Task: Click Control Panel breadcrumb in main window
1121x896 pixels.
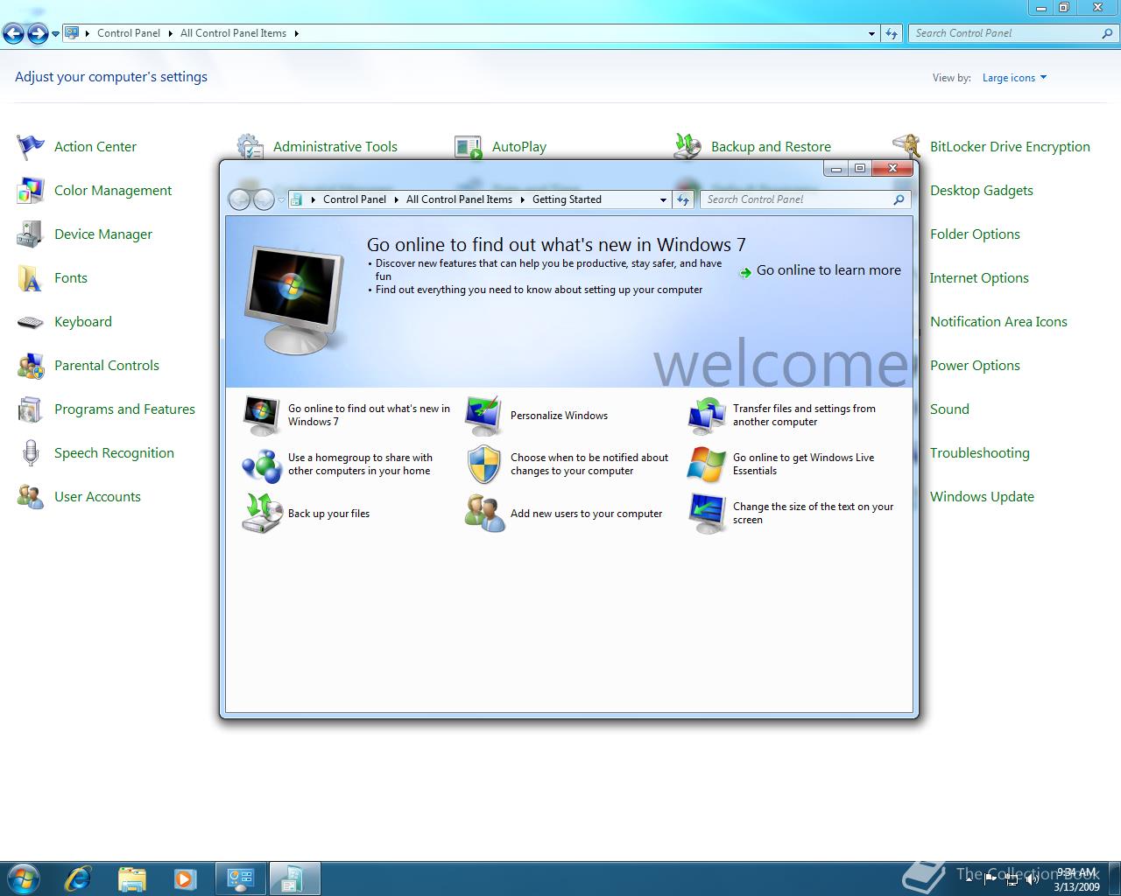Action: [129, 33]
